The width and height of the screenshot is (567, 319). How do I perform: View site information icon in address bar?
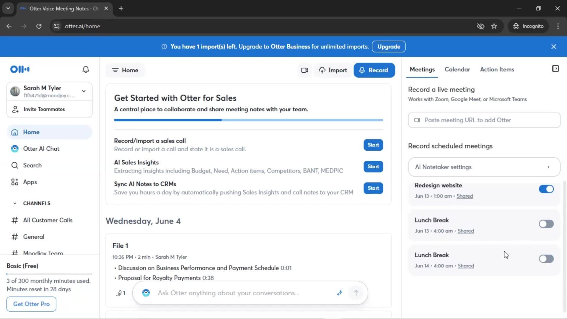point(57,26)
